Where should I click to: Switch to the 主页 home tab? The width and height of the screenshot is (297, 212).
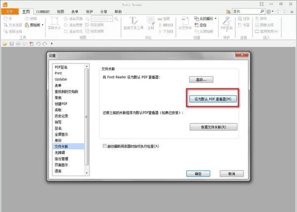coord(26,12)
